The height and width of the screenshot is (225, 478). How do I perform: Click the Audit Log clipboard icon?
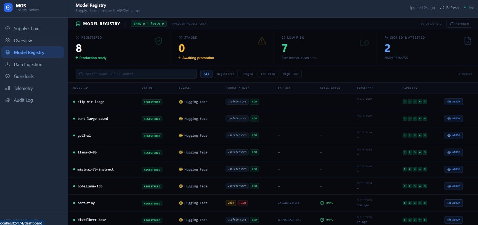(x=7, y=100)
